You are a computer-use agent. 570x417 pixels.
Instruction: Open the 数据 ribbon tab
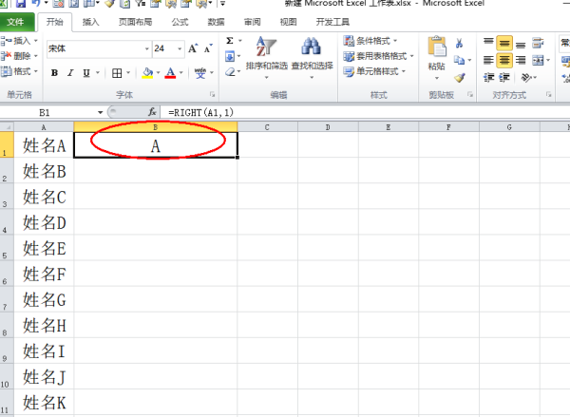click(x=216, y=22)
